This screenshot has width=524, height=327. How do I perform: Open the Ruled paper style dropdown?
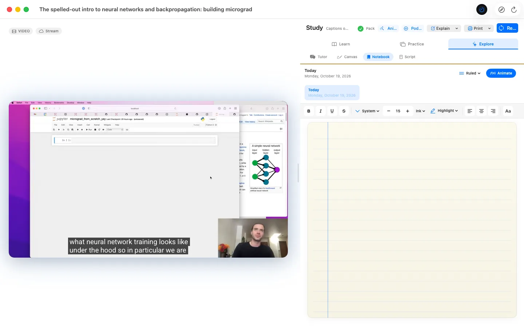pos(470,73)
